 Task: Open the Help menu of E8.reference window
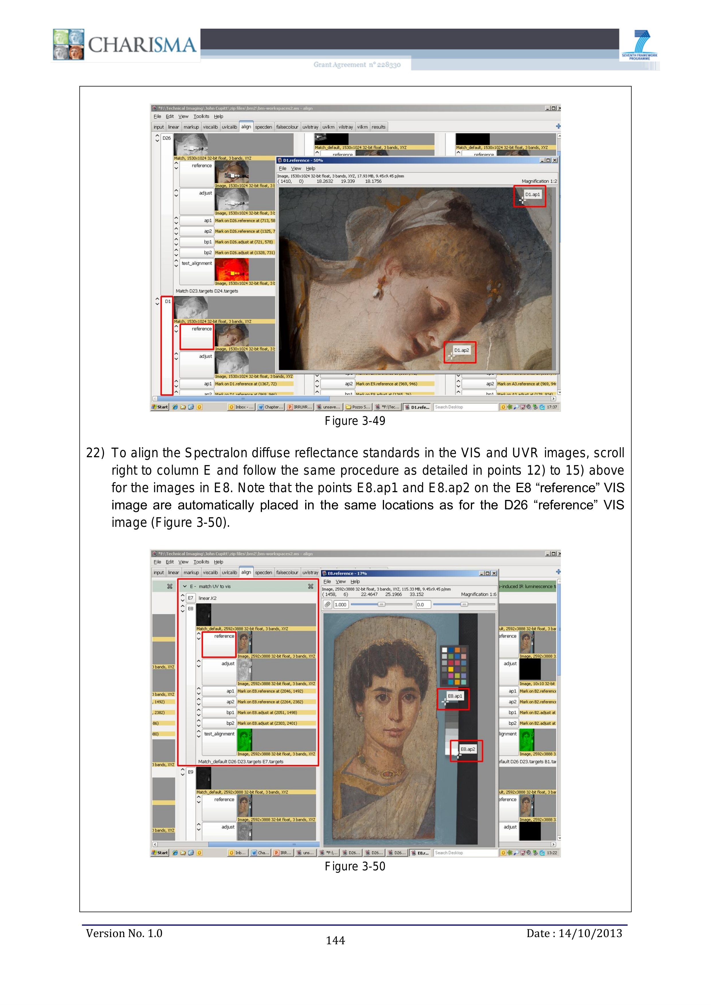tap(355, 582)
